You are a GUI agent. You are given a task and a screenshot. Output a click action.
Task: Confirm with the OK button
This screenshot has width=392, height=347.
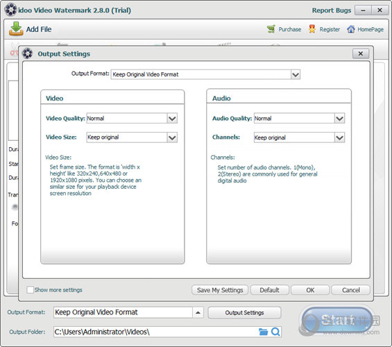pyautogui.click(x=310, y=290)
